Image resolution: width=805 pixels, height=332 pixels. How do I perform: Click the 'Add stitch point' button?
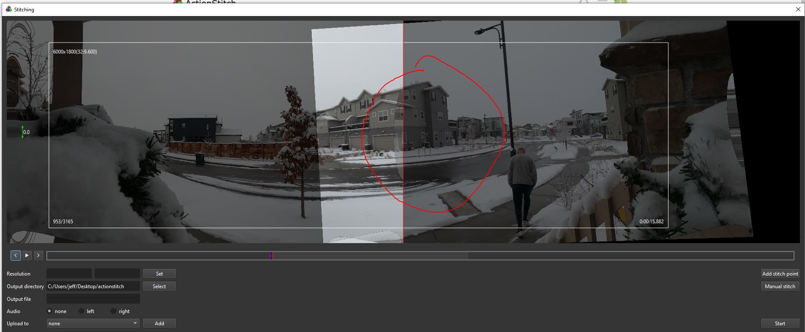click(780, 274)
